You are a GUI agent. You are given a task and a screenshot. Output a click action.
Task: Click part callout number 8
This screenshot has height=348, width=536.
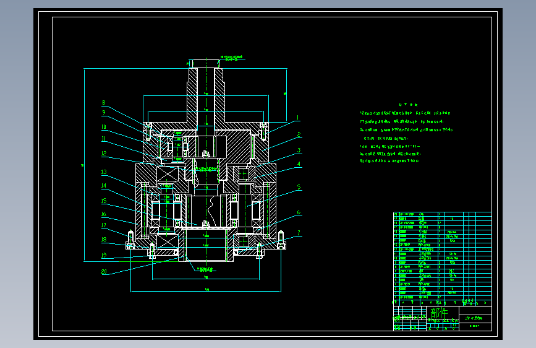[x=104, y=103]
